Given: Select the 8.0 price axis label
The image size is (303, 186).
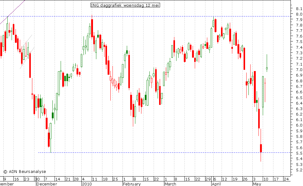Looking at the screenshot, I should coord(299,14).
